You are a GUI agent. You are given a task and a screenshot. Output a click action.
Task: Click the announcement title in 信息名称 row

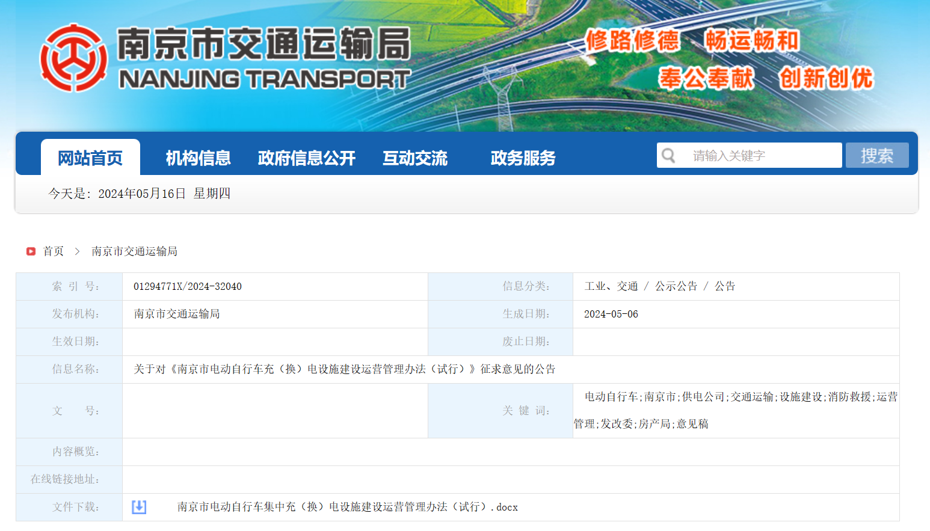[344, 369]
